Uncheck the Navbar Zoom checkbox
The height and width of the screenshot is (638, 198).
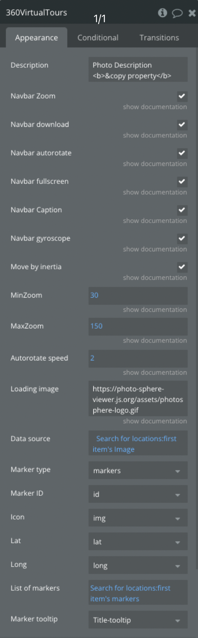[182, 96]
